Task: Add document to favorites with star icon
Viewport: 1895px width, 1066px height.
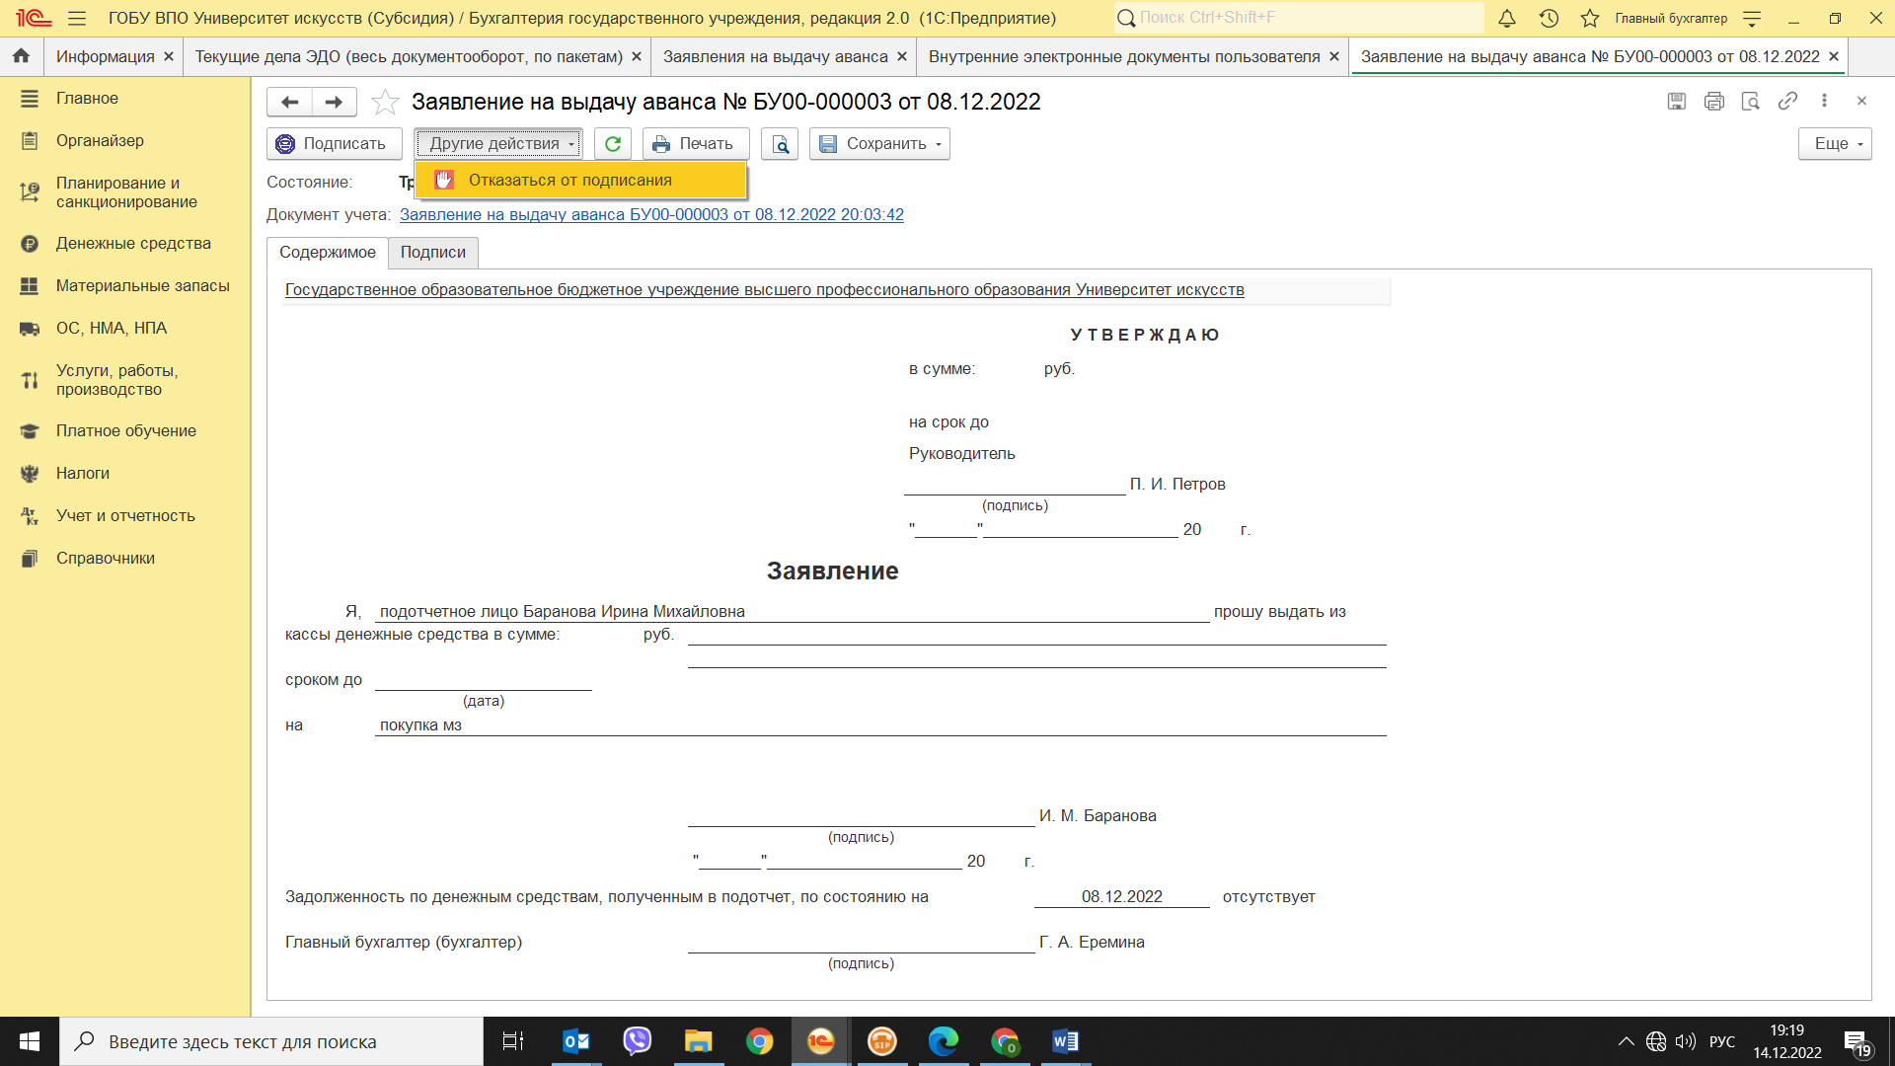Action: (x=385, y=102)
